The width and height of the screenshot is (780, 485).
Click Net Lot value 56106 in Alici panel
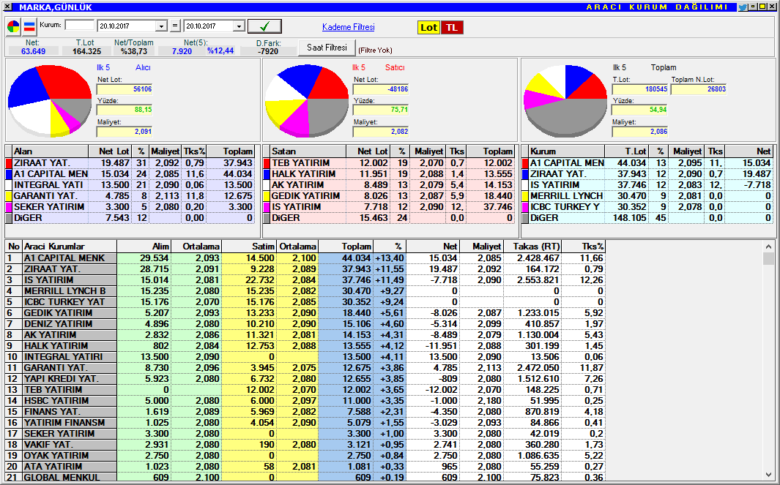[125, 89]
